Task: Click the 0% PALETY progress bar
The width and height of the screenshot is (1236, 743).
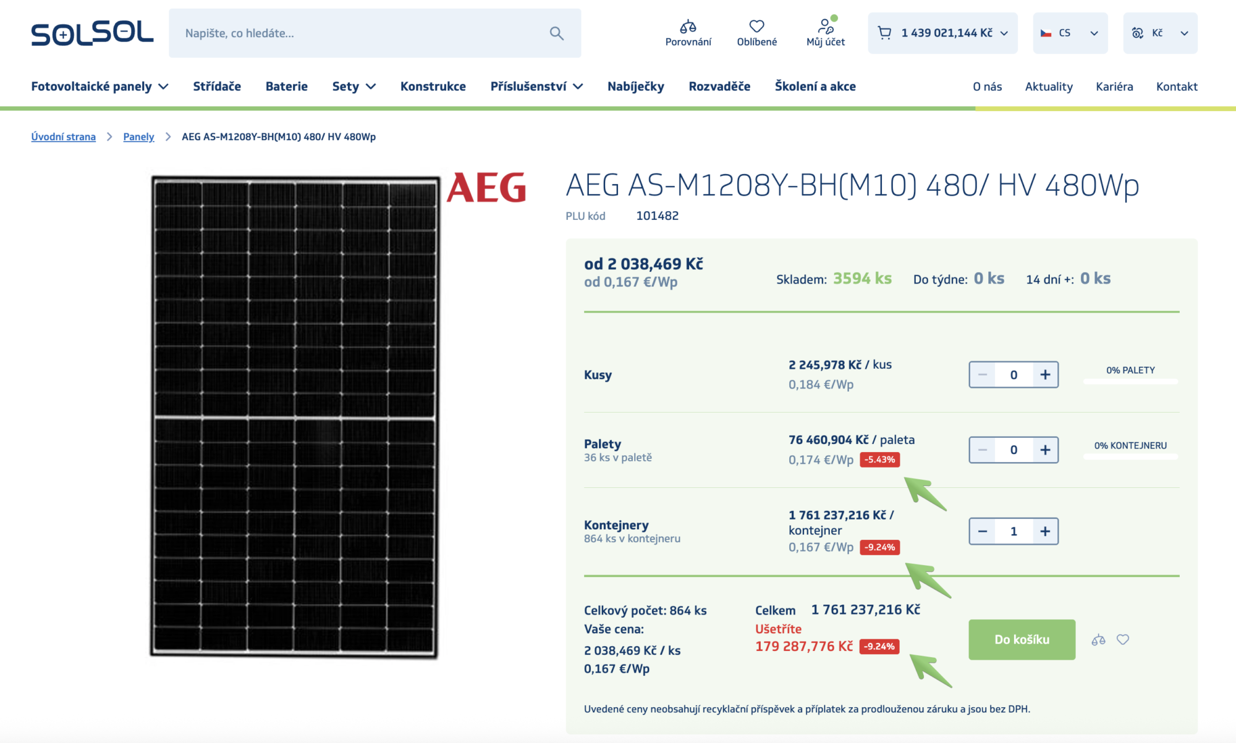Action: click(1130, 381)
